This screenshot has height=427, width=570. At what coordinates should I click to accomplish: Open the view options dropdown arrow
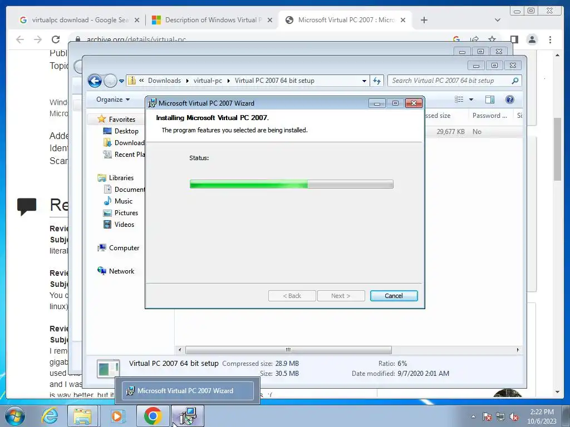coord(471,100)
